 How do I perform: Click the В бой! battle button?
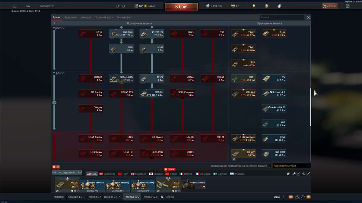coord(181,6)
